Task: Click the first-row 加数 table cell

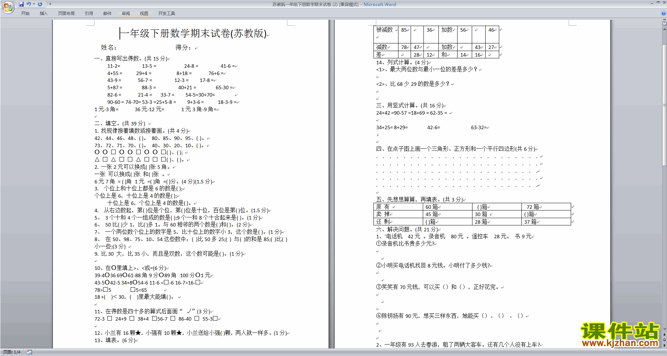Action: point(448,34)
